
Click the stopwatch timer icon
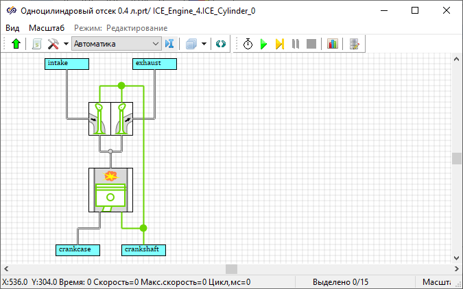tap(248, 44)
